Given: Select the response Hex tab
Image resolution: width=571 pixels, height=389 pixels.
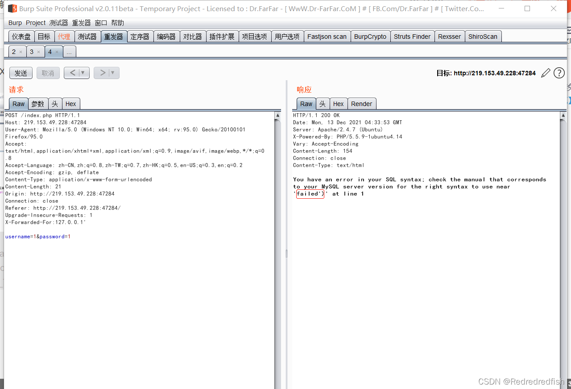Looking at the screenshot, I should point(339,104).
